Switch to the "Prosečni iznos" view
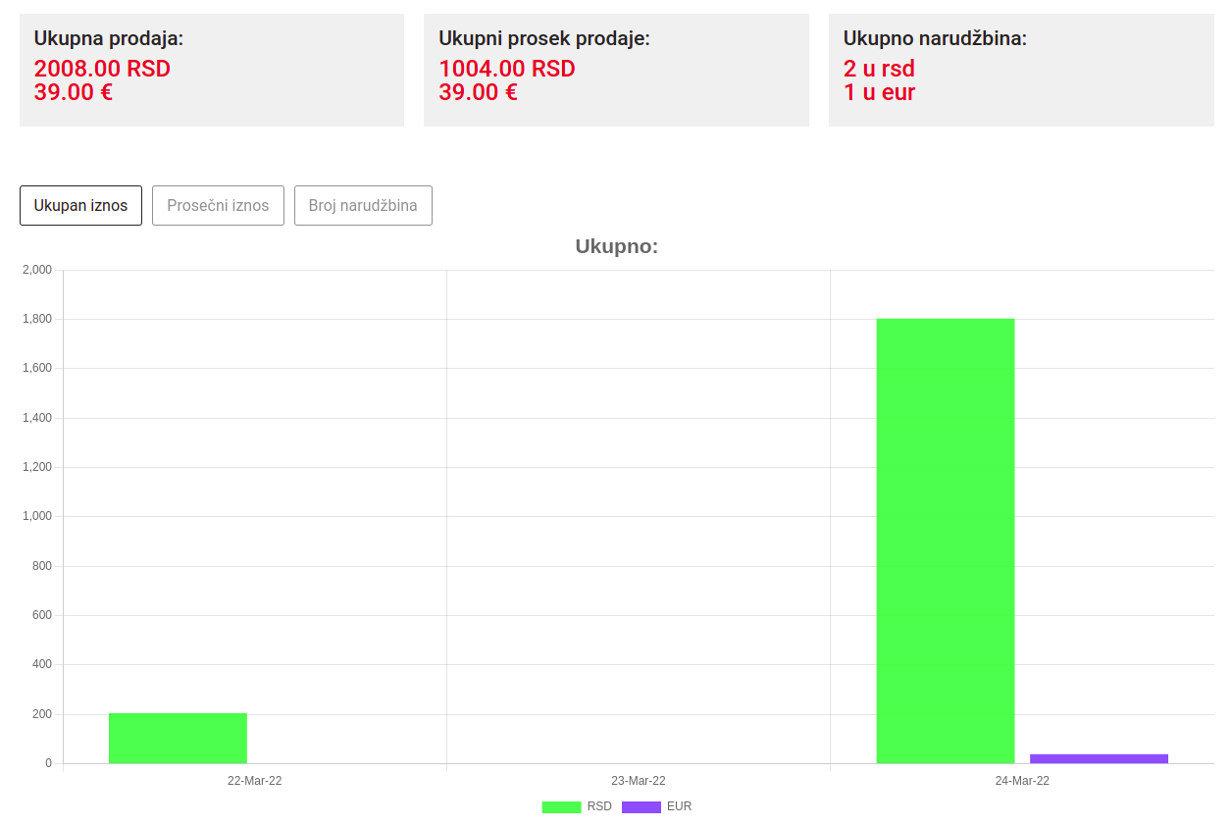Image resolution: width=1231 pixels, height=826 pixels. point(218,205)
